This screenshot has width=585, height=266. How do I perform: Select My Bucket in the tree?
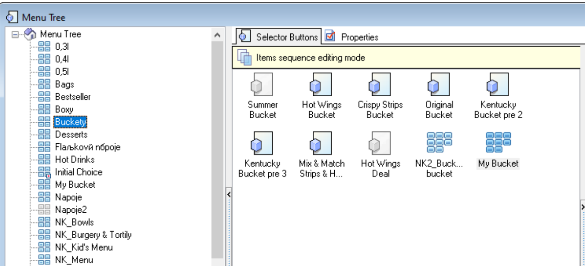pos(75,184)
